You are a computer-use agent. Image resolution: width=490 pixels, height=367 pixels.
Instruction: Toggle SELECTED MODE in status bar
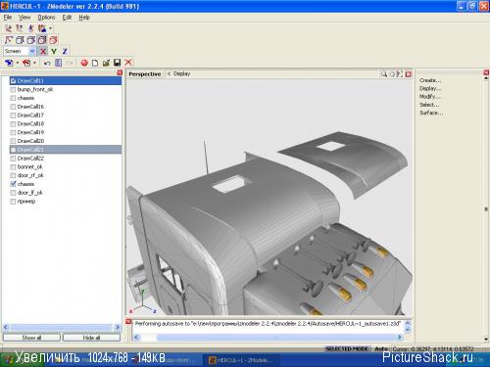pyautogui.click(x=347, y=348)
